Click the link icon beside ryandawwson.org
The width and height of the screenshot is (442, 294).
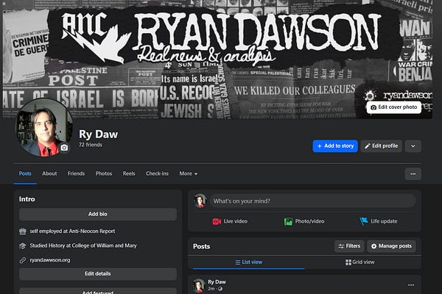point(23,260)
